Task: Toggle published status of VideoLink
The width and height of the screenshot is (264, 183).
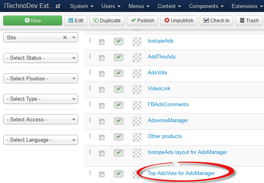Action: tap(119, 89)
